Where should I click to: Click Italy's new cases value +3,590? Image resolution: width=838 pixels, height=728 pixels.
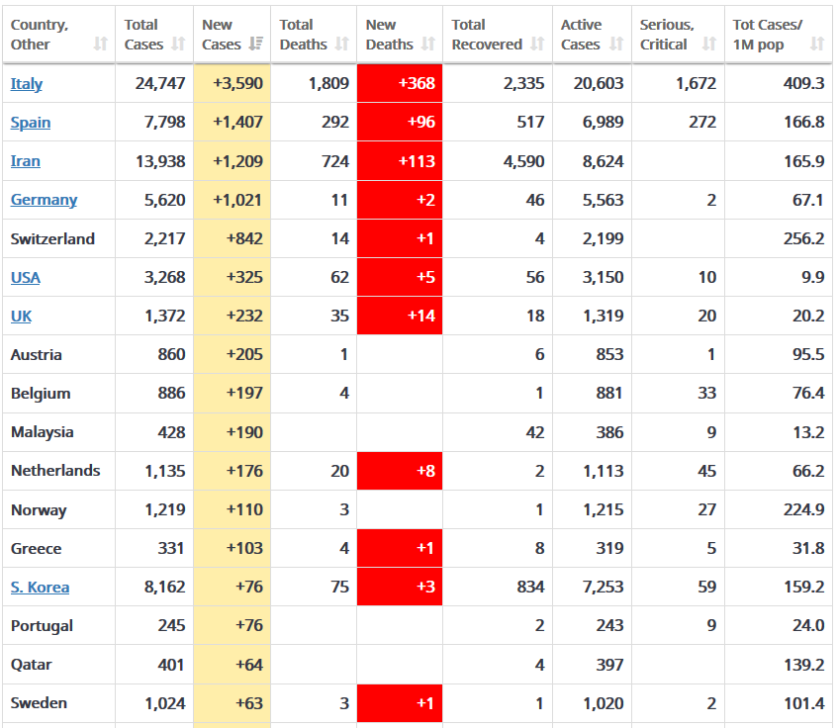[x=237, y=83]
